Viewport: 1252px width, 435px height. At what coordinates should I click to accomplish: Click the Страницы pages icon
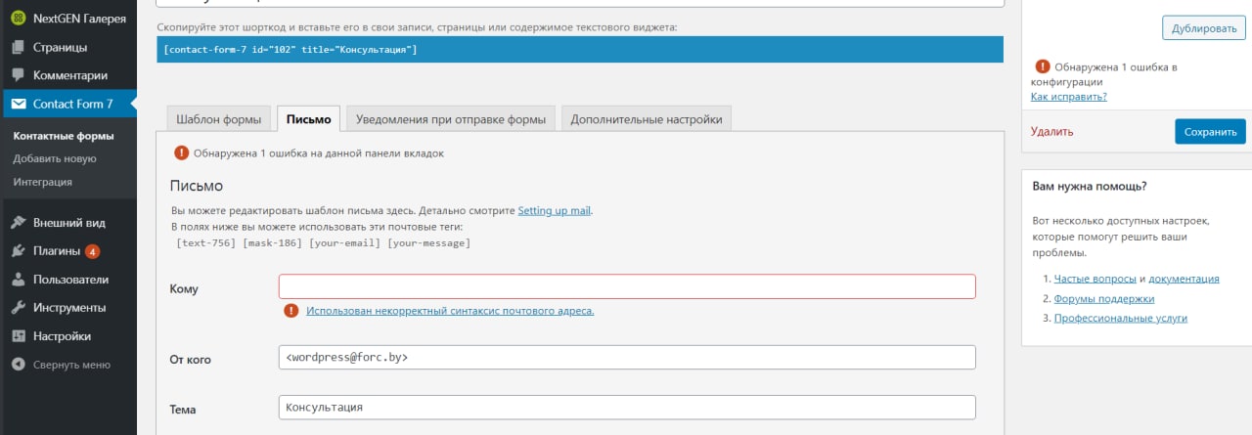coord(18,47)
